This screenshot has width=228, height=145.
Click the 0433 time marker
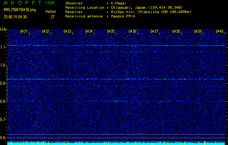(x=67, y=31)
